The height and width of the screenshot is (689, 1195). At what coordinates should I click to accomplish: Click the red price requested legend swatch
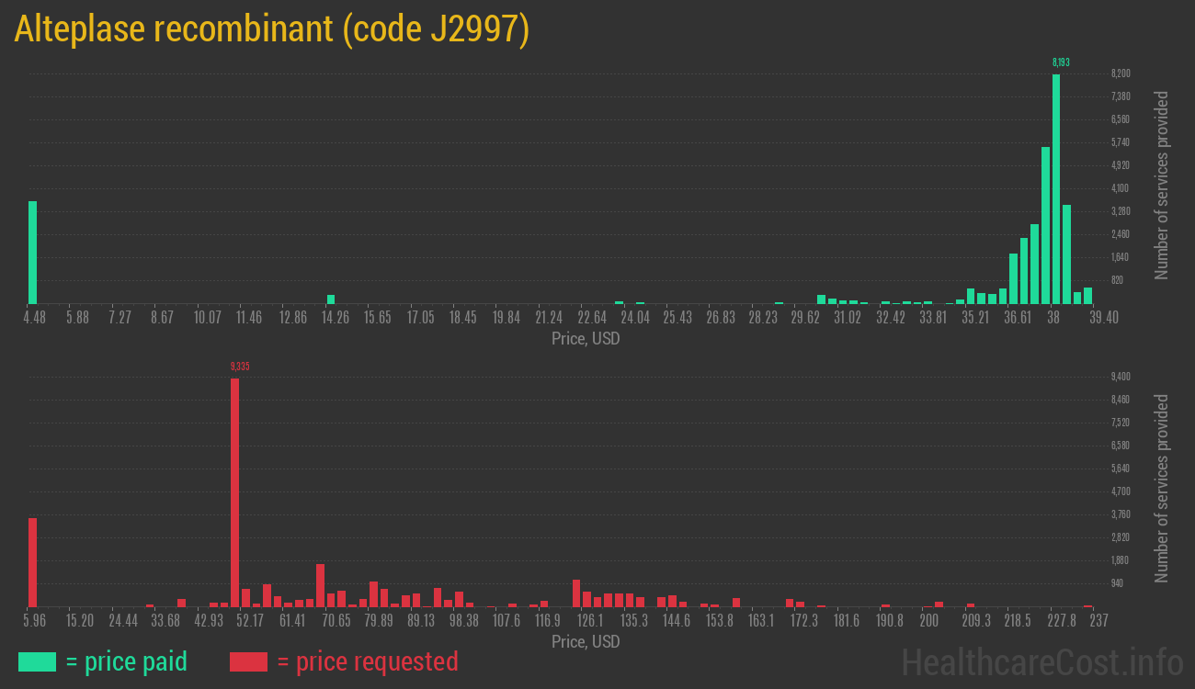tap(248, 661)
